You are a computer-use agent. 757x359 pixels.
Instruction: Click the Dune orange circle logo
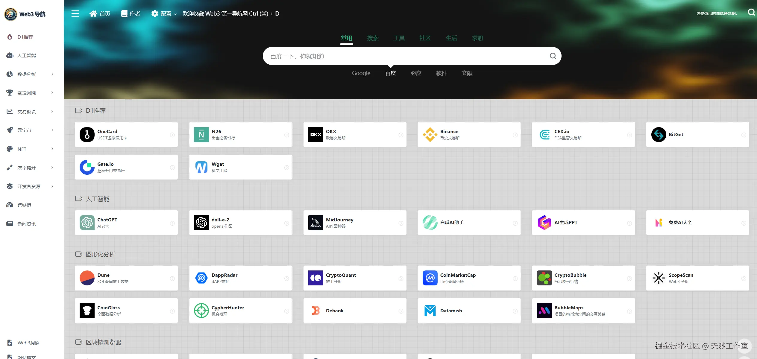click(x=87, y=278)
